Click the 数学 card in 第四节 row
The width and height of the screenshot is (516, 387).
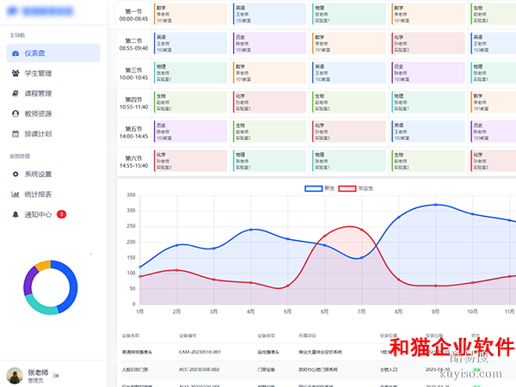(x=494, y=102)
